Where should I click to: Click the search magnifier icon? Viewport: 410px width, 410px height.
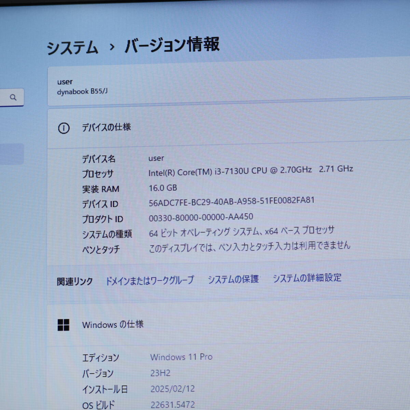coord(13,97)
